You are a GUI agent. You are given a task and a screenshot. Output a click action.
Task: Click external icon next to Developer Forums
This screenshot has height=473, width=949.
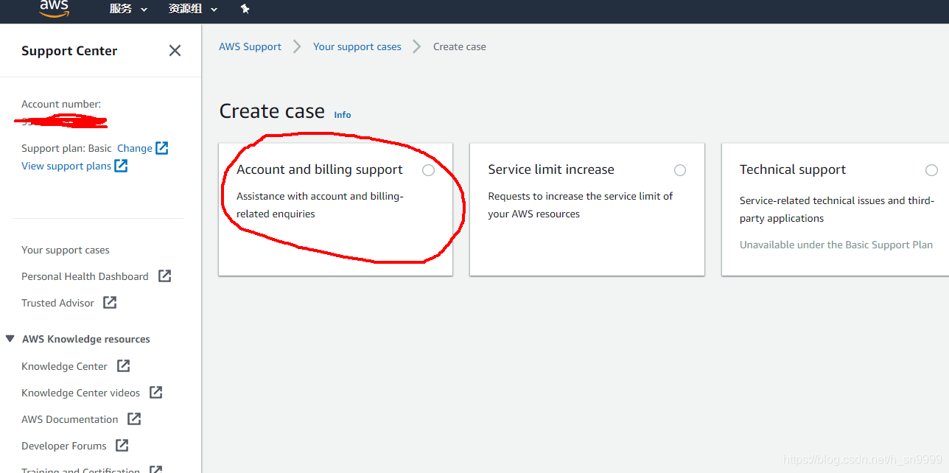click(x=122, y=445)
